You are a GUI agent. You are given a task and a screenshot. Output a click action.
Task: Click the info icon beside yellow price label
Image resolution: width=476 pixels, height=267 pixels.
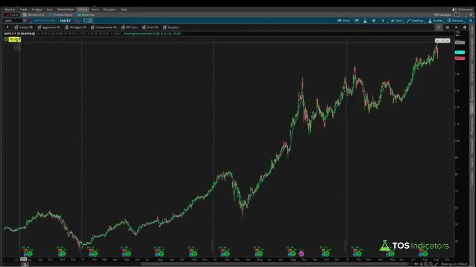click(x=6, y=40)
